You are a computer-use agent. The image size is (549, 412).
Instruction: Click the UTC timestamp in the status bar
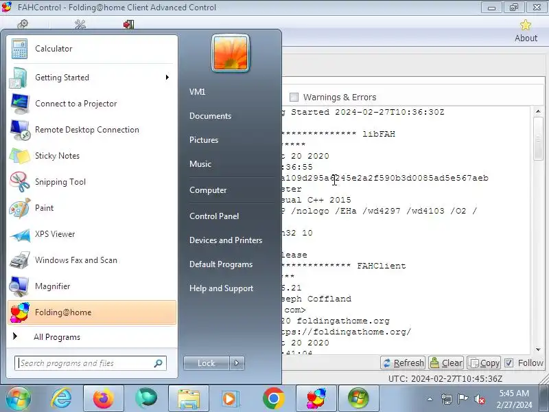445,379
